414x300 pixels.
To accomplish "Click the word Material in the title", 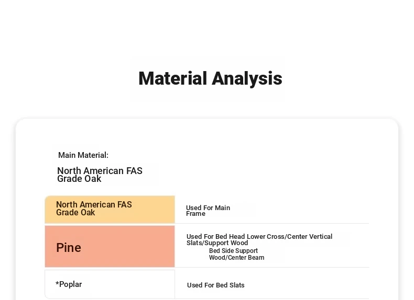I will (x=173, y=78).
